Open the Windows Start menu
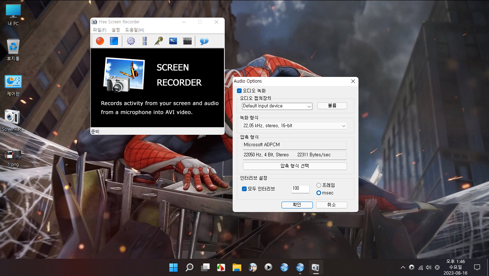The height and width of the screenshot is (276, 489). click(x=174, y=267)
